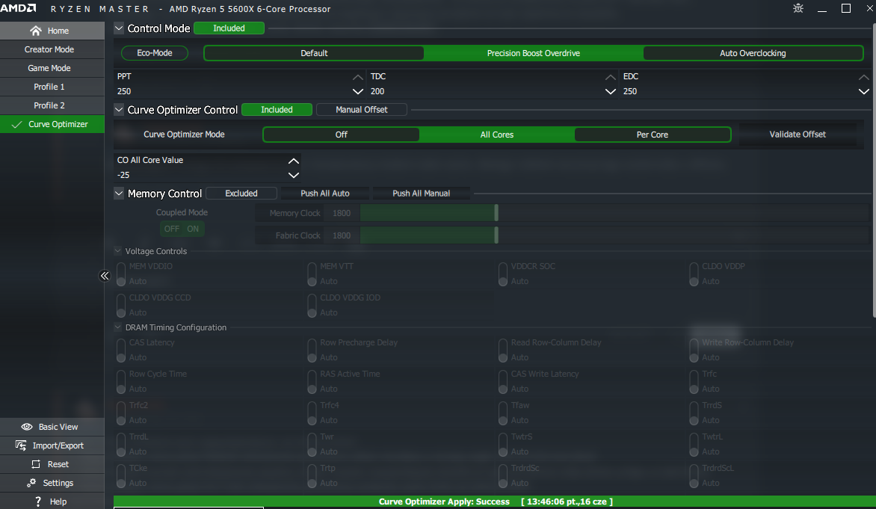Collapse the Voltage Controls section

coord(118,251)
